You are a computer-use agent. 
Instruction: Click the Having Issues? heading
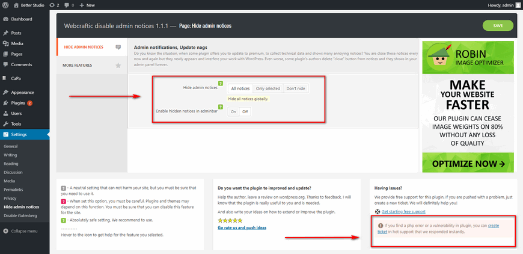[388, 188]
